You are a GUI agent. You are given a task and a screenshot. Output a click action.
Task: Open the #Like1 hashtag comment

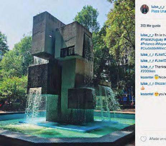pyautogui.click(x=160, y=54)
